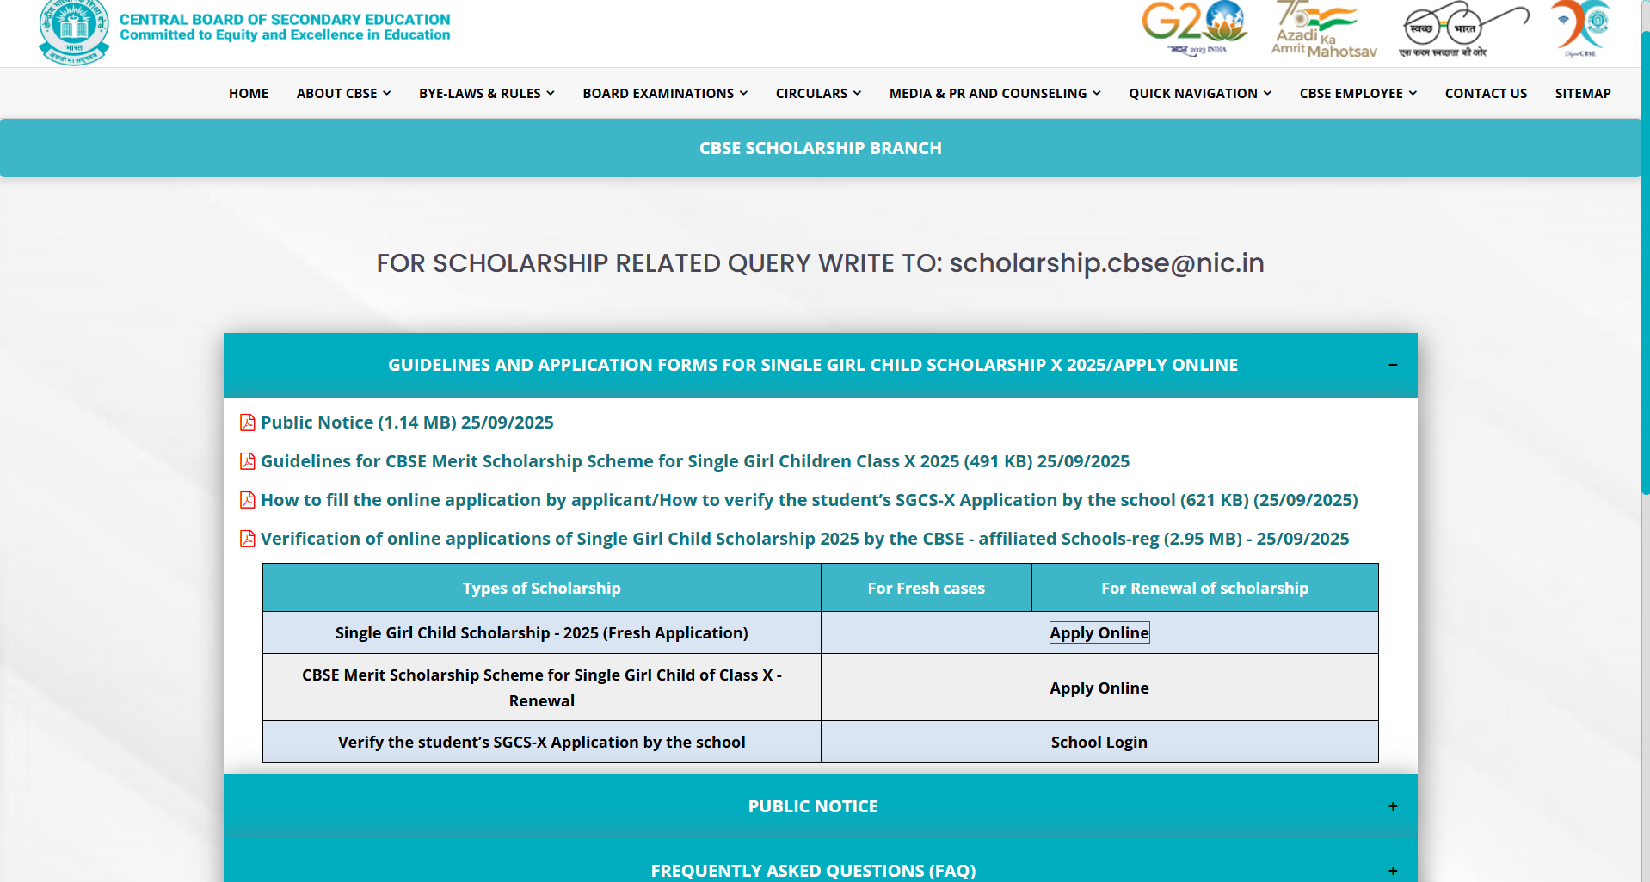
Task: Click the Azadi Ka Amrit Mahotsav logo
Action: (x=1323, y=29)
